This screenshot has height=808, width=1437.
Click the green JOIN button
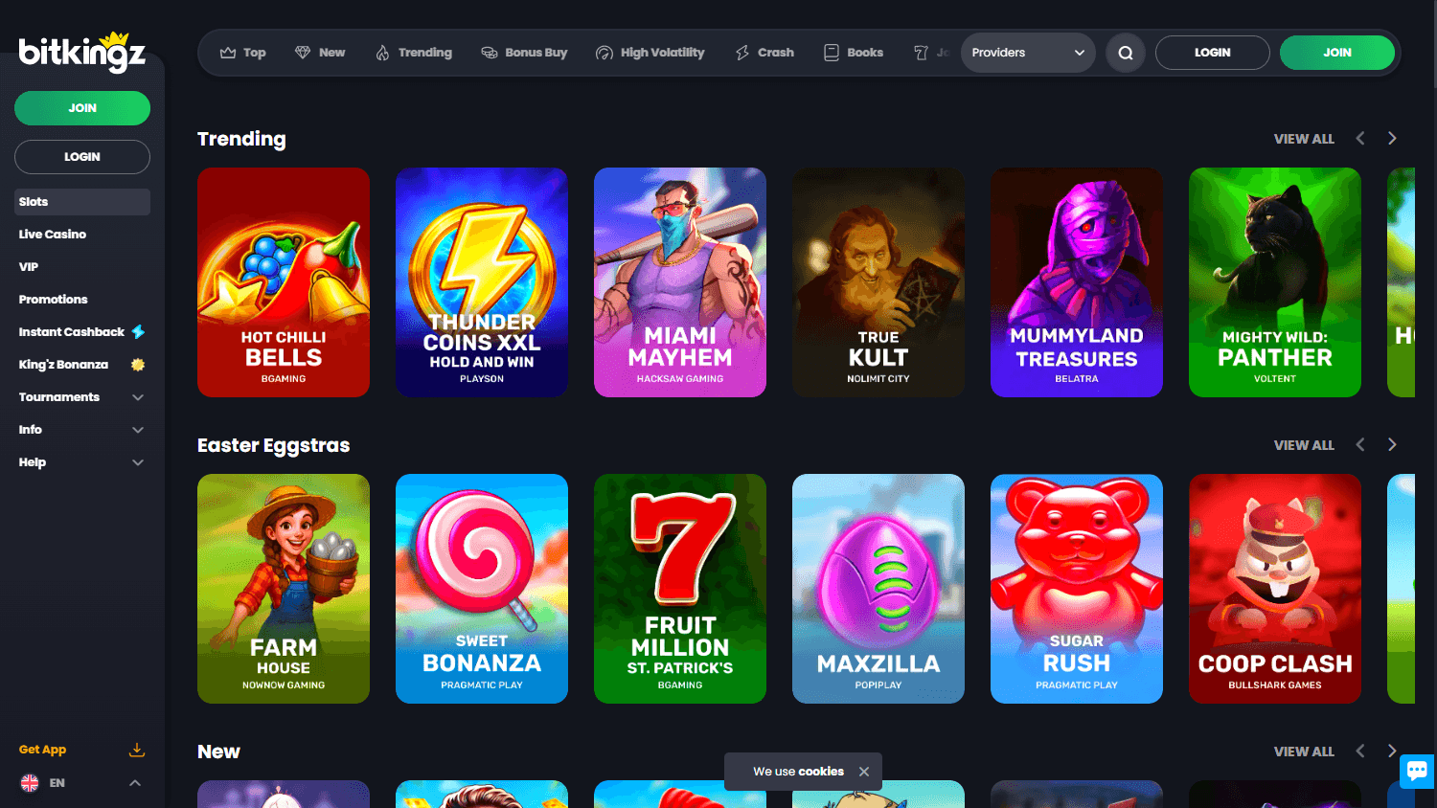click(1336, 53)
